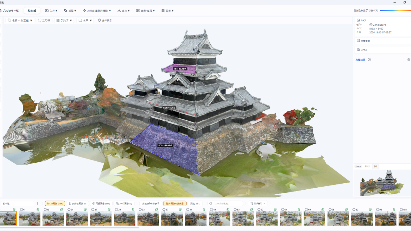Click the map icon on image 82
This screenshot has height=231, width=411.
[371, 210]
